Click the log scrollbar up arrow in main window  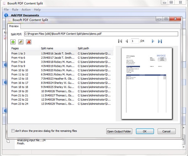click(x=184, y=128)
